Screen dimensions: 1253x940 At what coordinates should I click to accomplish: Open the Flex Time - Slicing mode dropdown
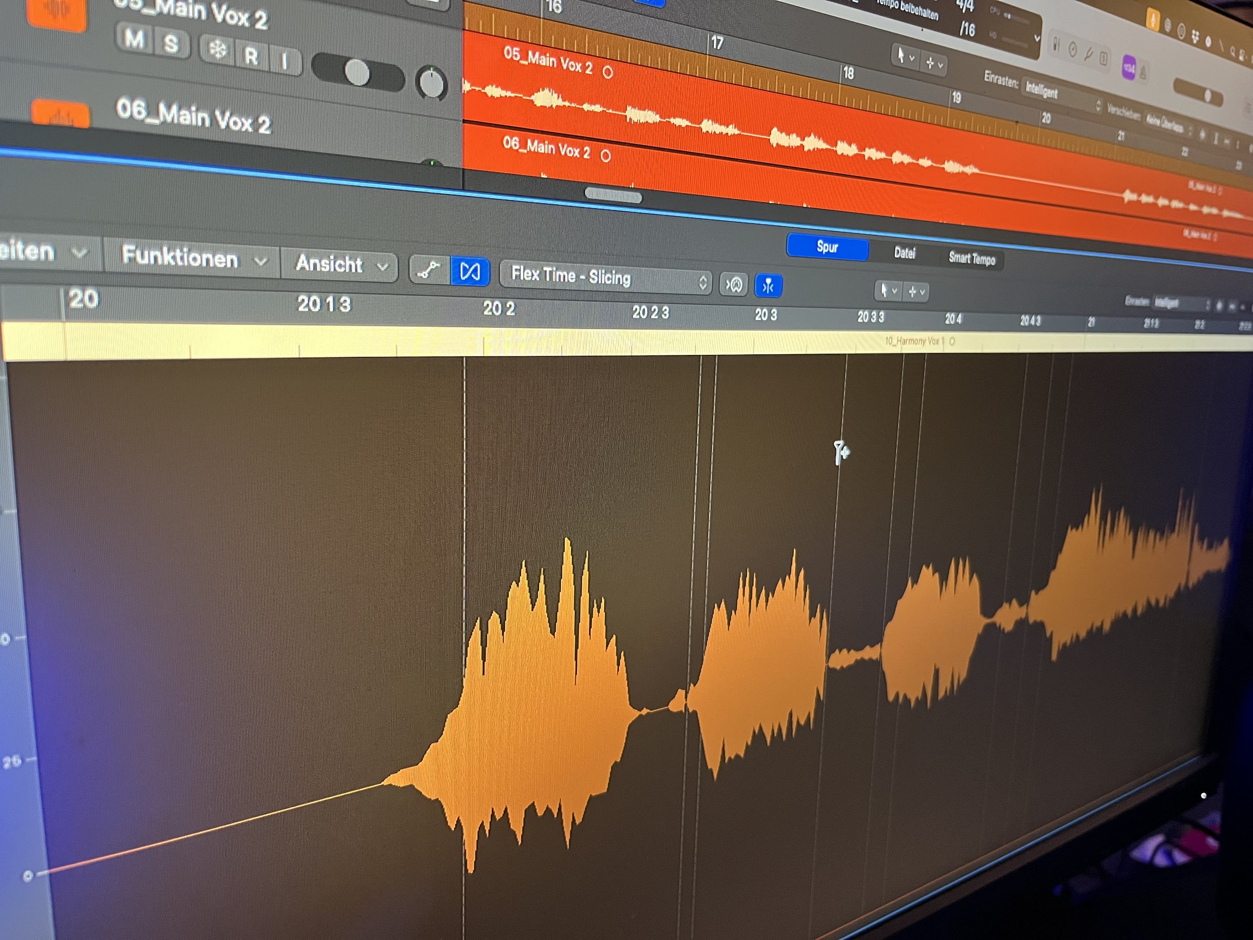[x=605, y=278]
